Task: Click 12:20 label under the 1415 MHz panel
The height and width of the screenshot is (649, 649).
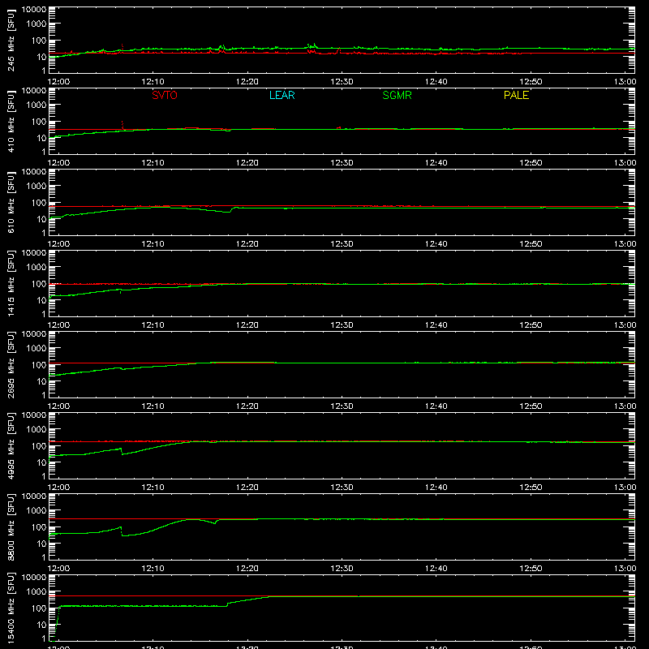Action: tap(247, 325)
